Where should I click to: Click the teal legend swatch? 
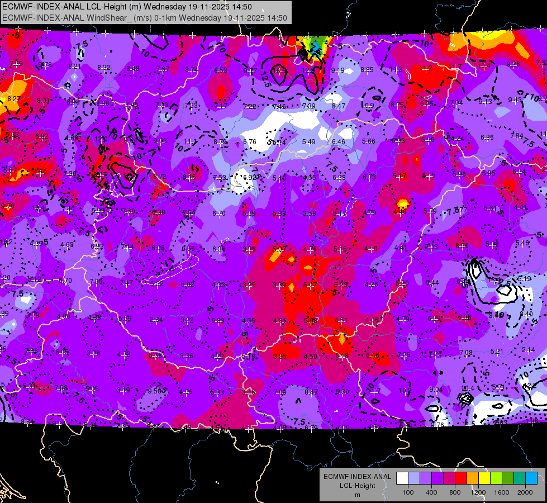pyautogui.click(x=520, y=478)
